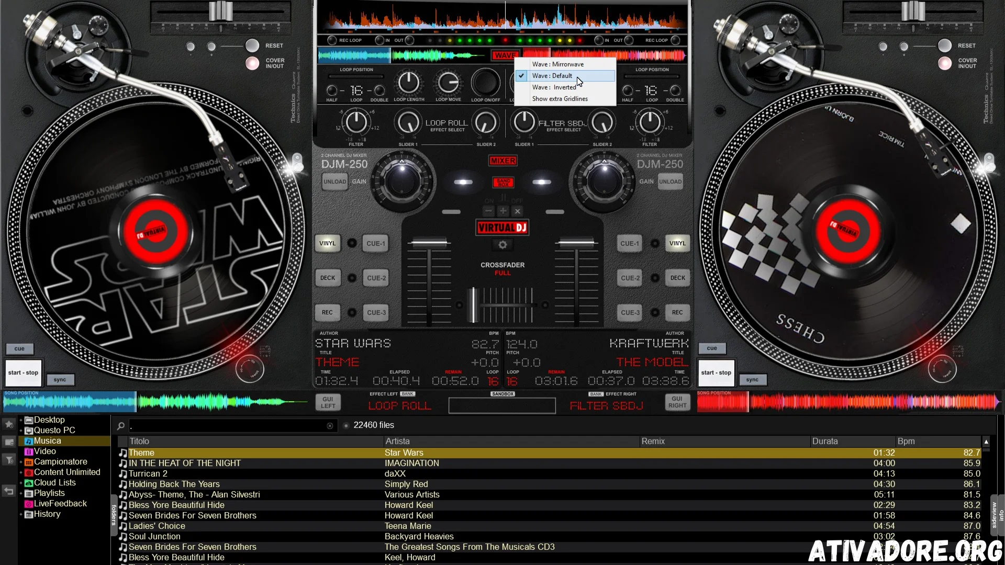This screenshot has width=1005, height=565.
Task: Select Wave : Inverted menu option
Action: [x=565, y=87]
